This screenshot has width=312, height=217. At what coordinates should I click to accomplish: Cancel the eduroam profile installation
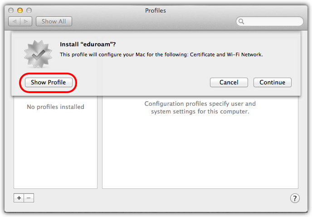(229, 82)
